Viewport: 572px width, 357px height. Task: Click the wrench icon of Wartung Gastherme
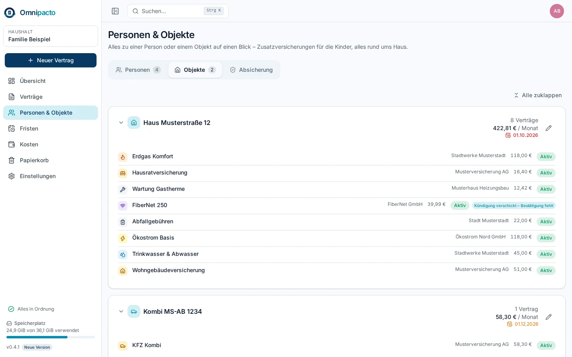point(123,190)
